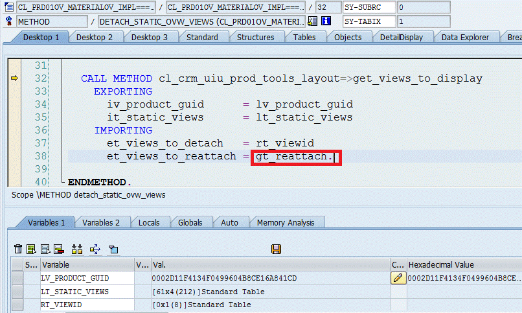
Task: Click rt_viewid in code line 37
Action: (x=285, y=143)
